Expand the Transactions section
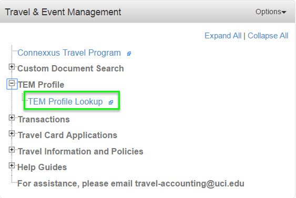Viewport: 296px width, 198px height. click(x=12, y=118)
